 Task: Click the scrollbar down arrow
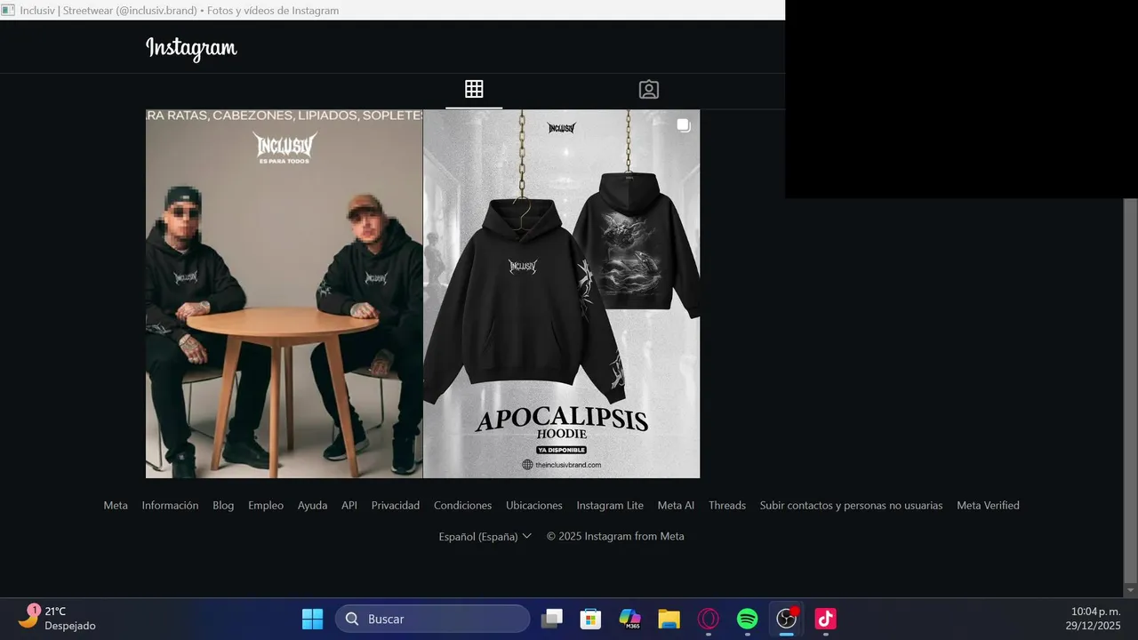(1131, 590)
